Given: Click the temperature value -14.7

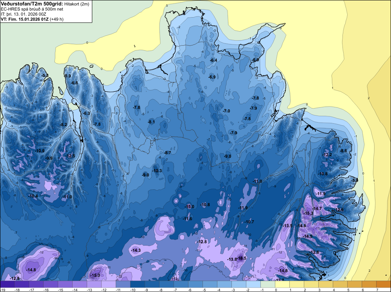Looking at the screenshot, I should pyautogui.click(x=317, y=208).
